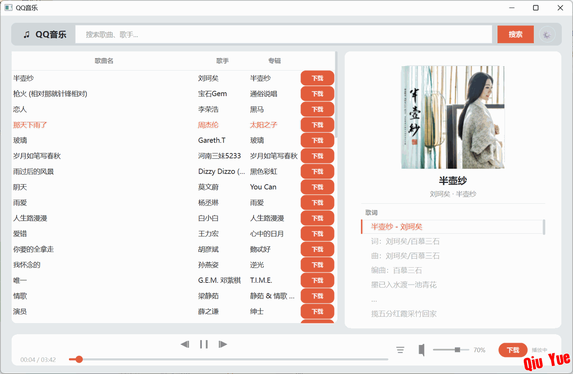Download the song 雨过后的风景
The width and height of the screenshot is (573, 374).
click(x=317, y=172)
